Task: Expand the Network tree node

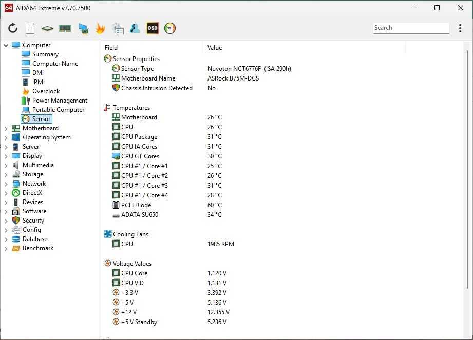Action: [x=6, y=184]
